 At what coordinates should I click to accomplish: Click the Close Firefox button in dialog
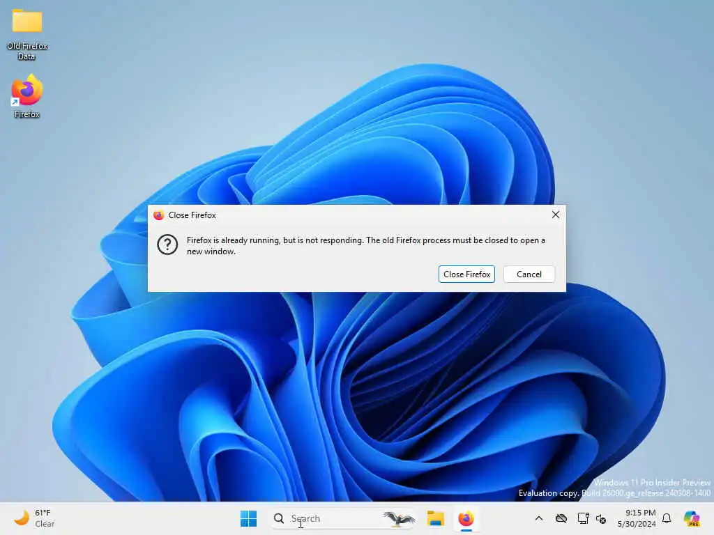pyautogui.click(x=466, y=274)
